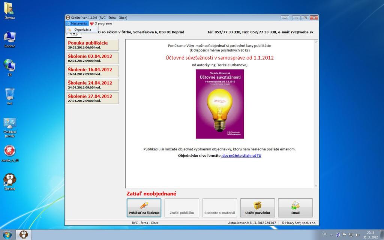Open the Gomez user folder icon
Screen dimensions: 384x240
[x=9, y=11]
